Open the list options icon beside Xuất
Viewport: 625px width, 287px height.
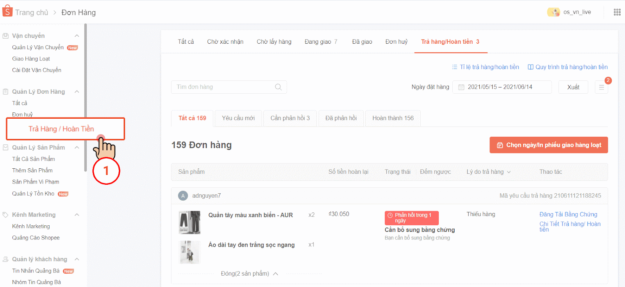tap(601, 87)
